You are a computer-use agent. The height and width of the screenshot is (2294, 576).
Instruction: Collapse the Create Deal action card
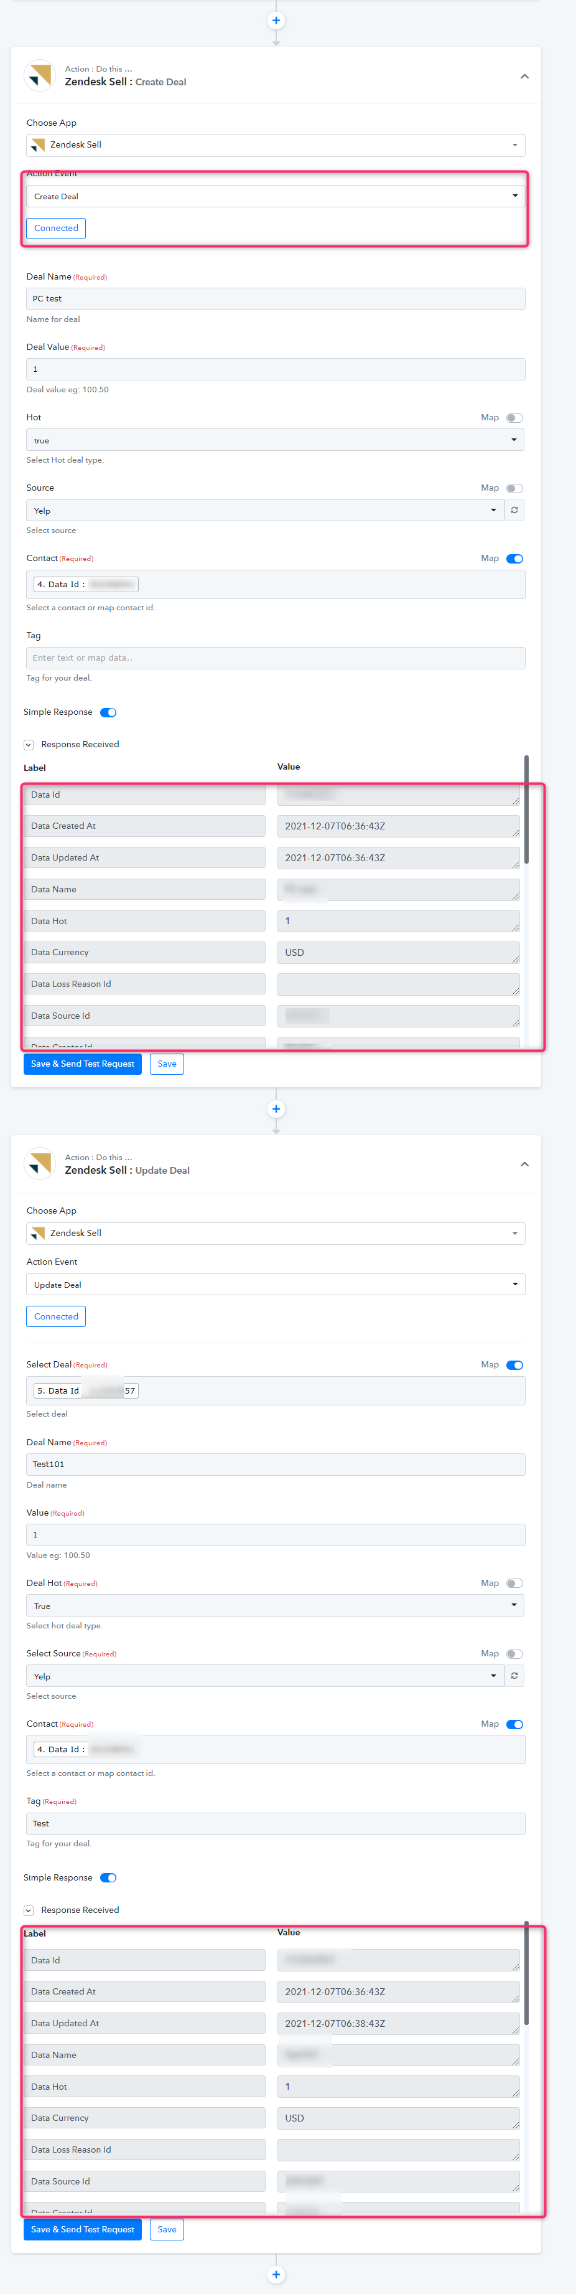(524, 77)
